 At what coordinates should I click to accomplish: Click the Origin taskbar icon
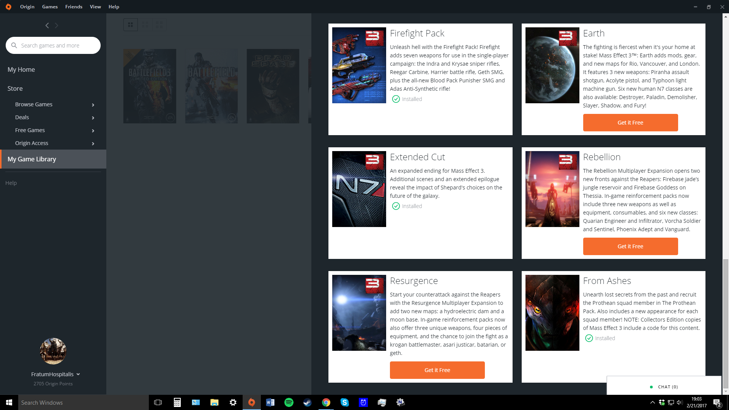click(251, 402)
